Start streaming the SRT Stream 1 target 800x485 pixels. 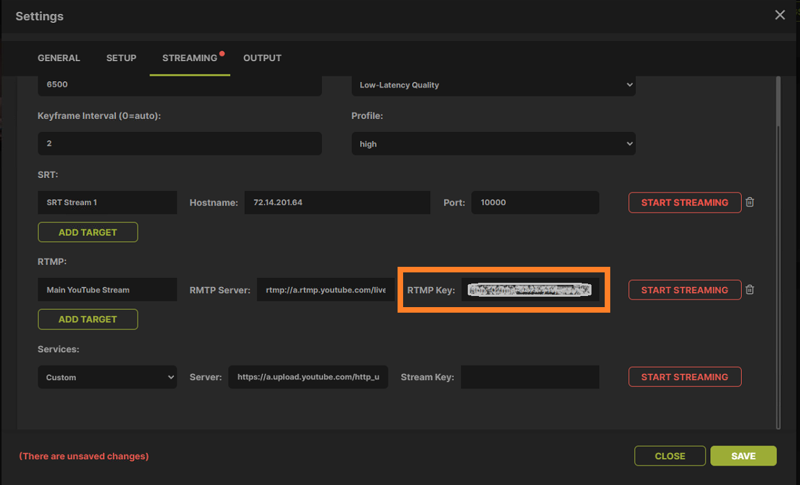point(685,202)
